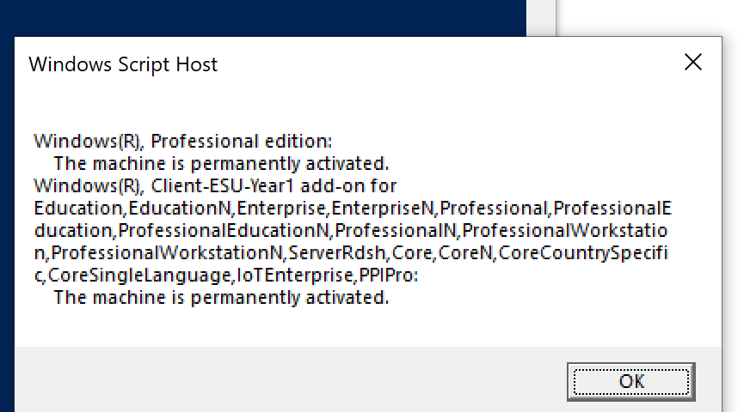This screenshot has height=412, width=750.
Task: Click the gray scrollbar strip beside the blue window
Action: pos(540,17)
